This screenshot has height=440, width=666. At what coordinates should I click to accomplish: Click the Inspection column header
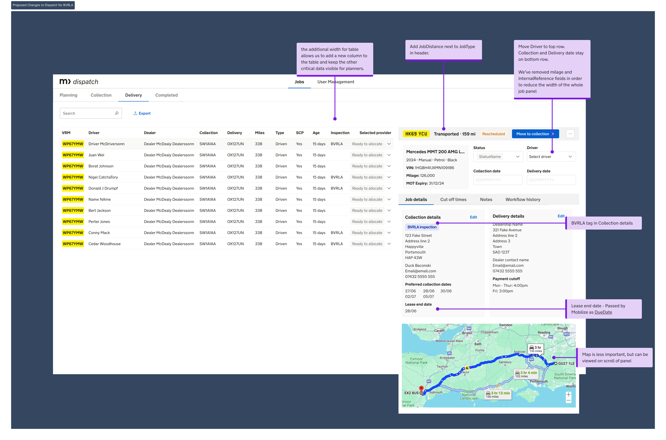pos(340,133)
